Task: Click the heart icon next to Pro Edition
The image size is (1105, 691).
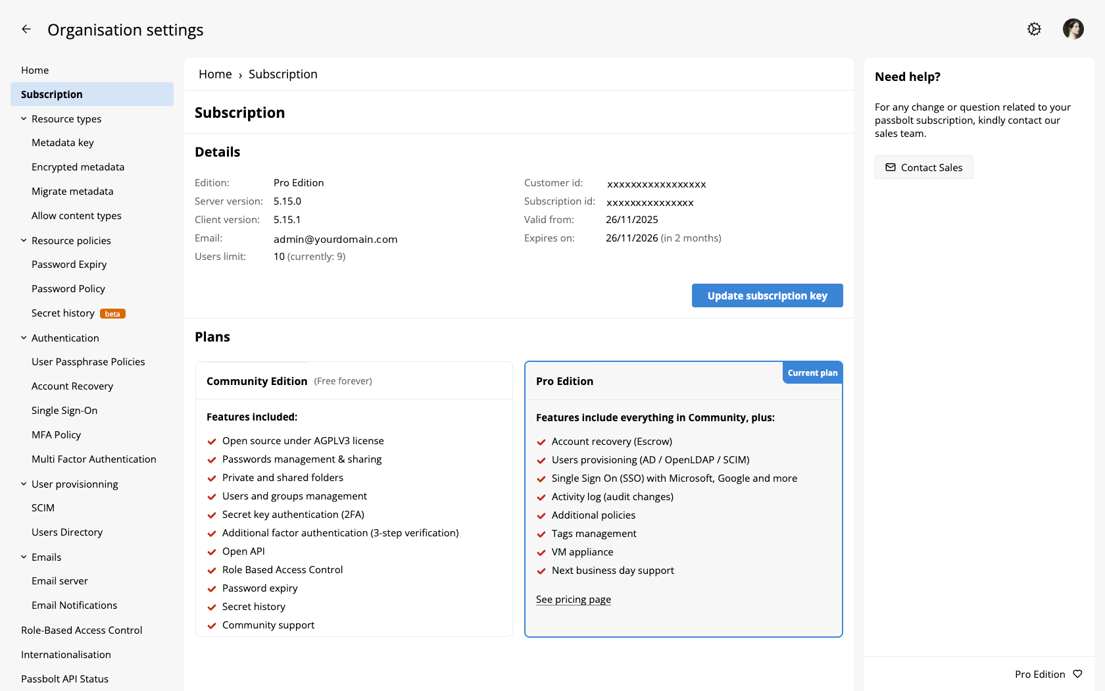Action: (1077, 674)
